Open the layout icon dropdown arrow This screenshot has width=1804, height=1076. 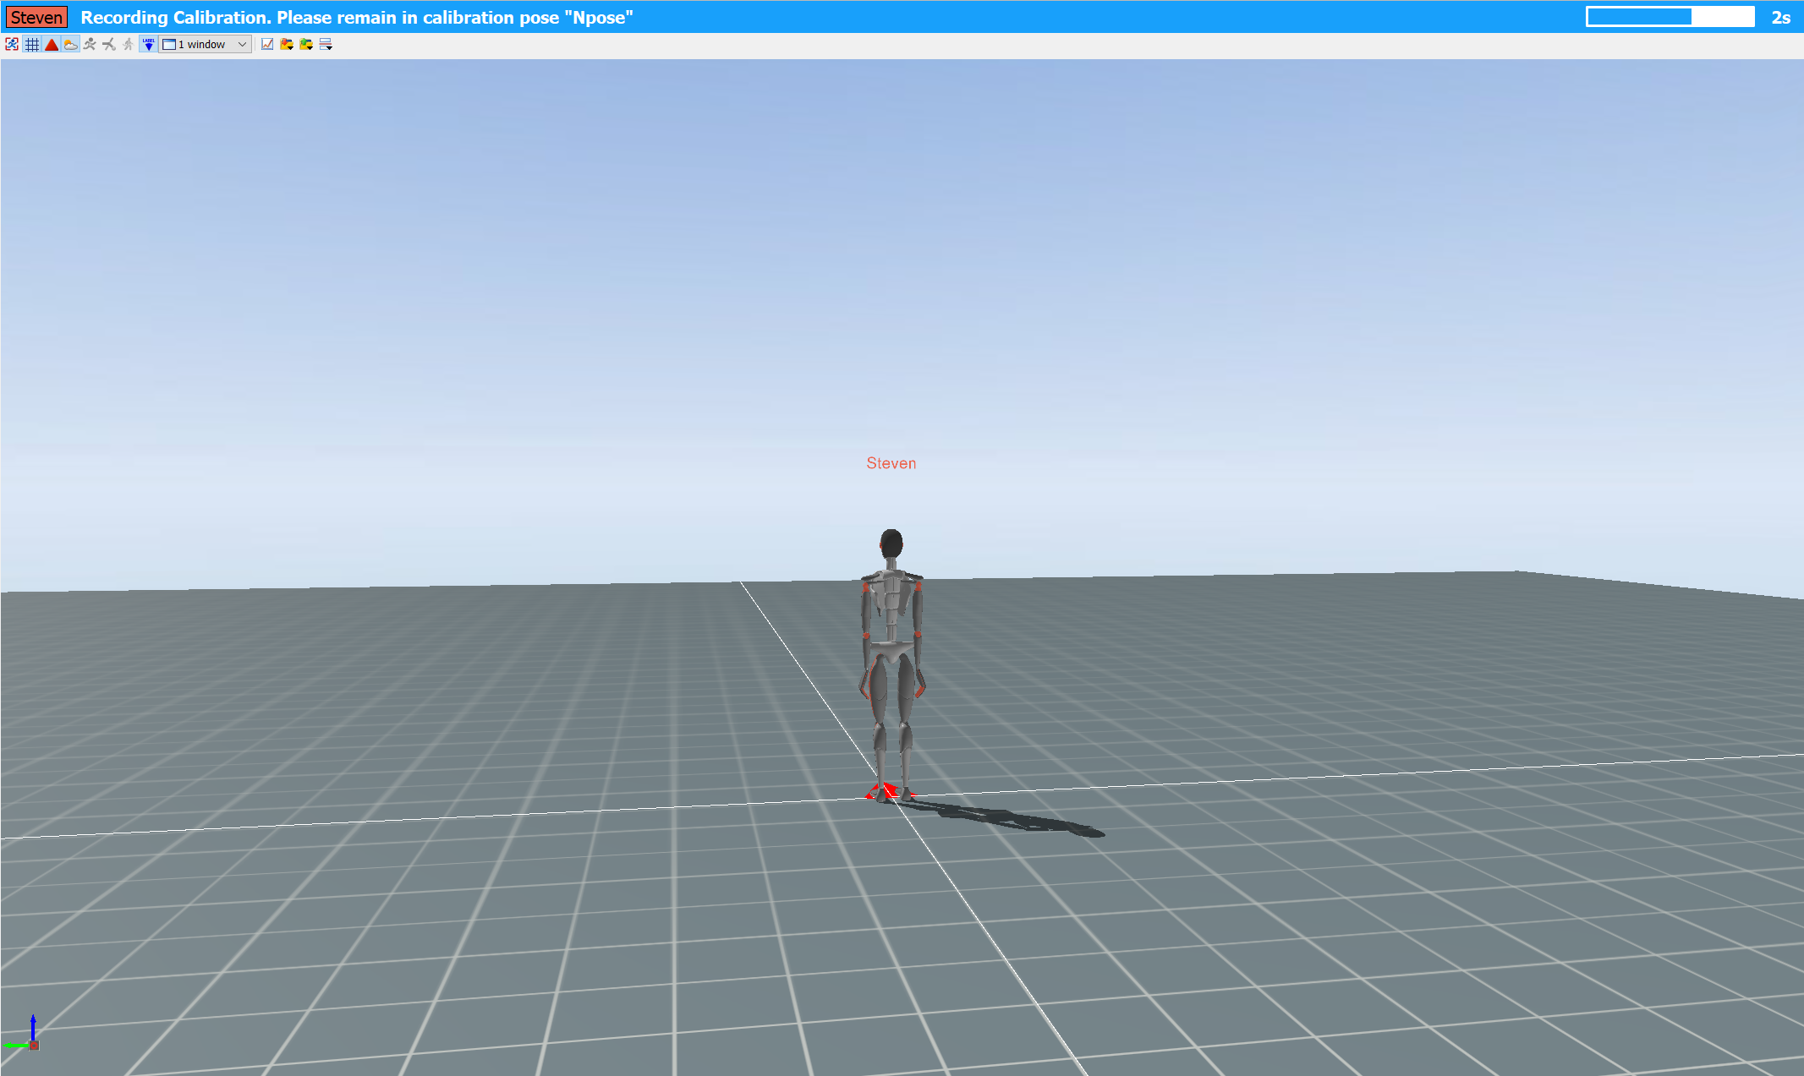242,44
